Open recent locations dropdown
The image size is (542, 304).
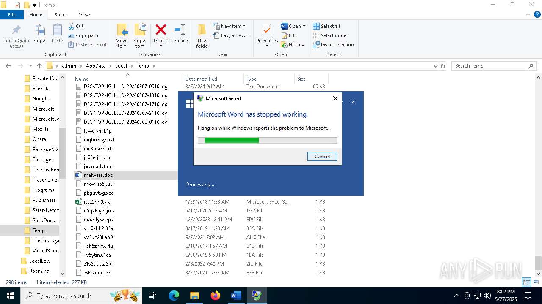(30, 66)
